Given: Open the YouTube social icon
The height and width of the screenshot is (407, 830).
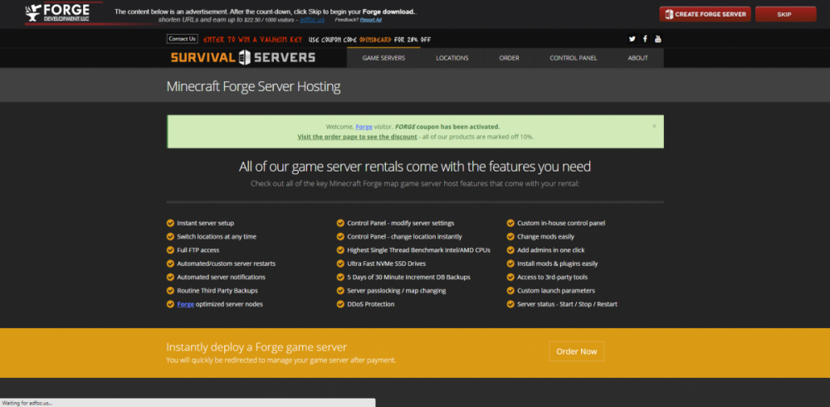Looking at the screenshot, I should click(x=658, y=39).
